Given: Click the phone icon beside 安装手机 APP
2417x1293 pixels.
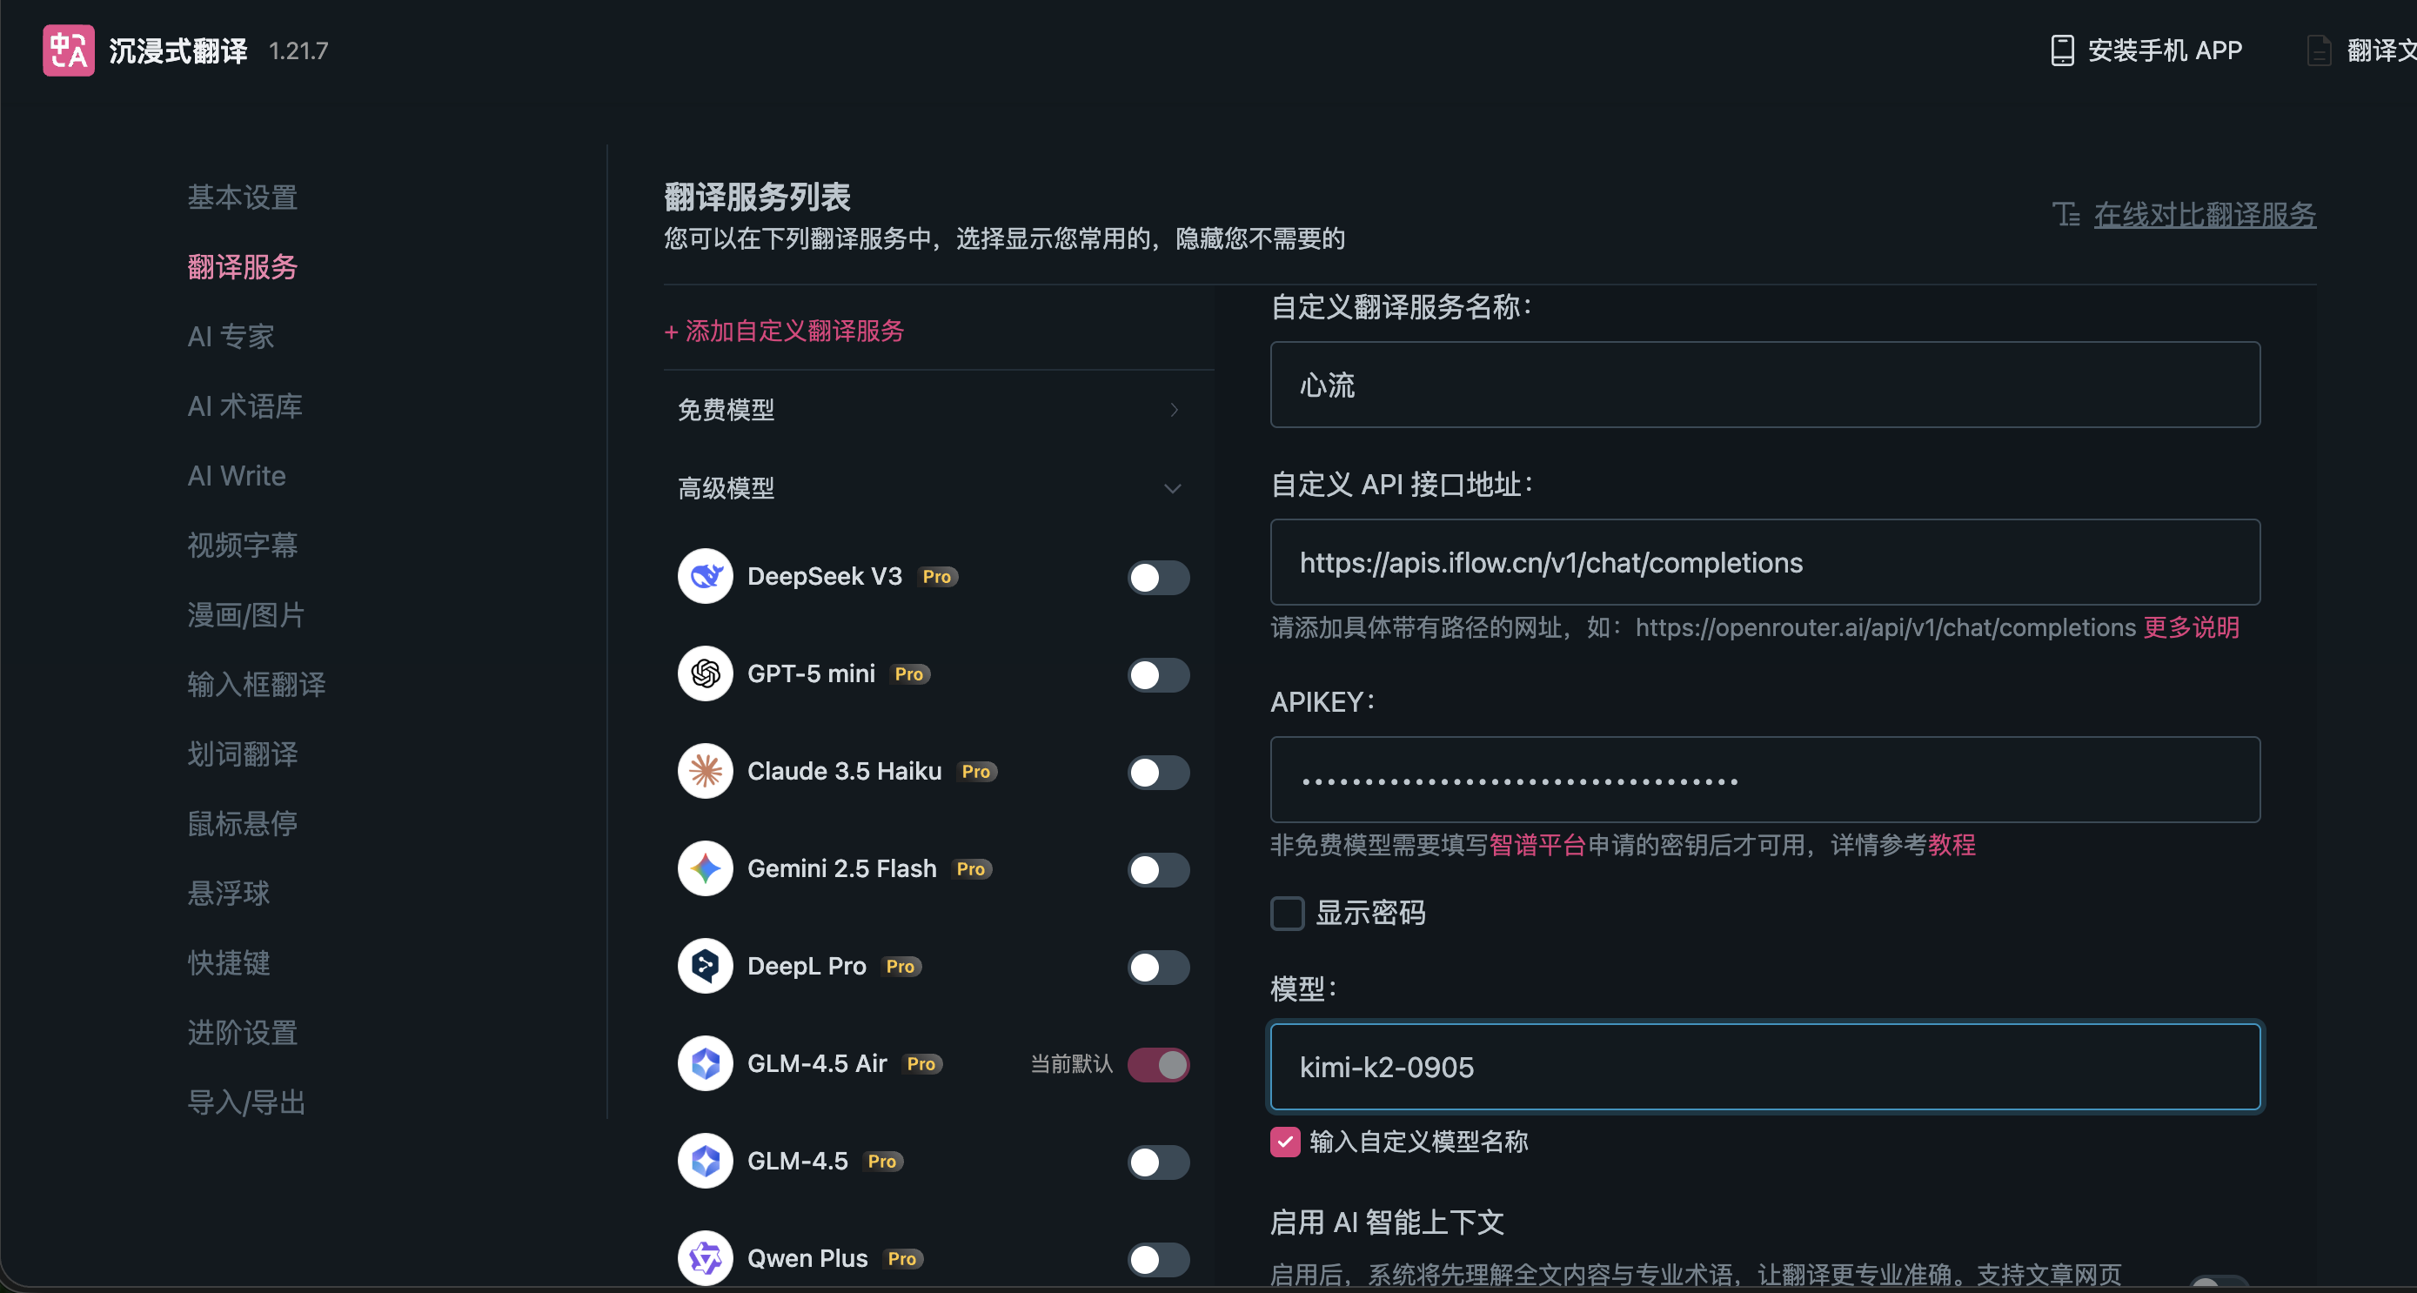Looking at the screenshot, I should (2061, 50).
